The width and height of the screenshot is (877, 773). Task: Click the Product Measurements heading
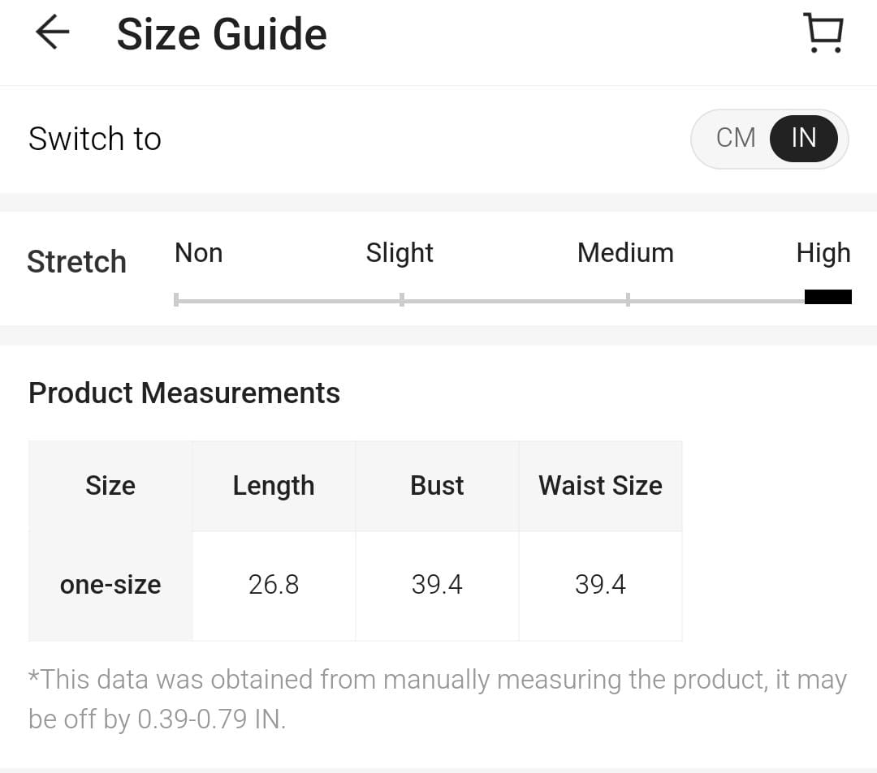coord(184,393)
